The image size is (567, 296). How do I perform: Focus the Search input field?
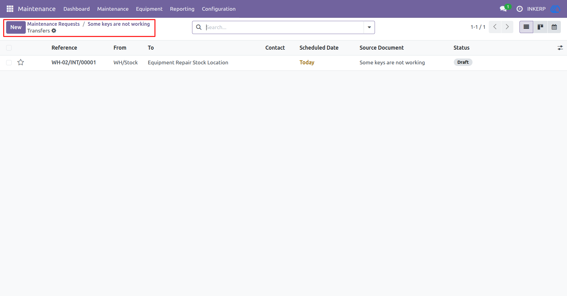284,27
